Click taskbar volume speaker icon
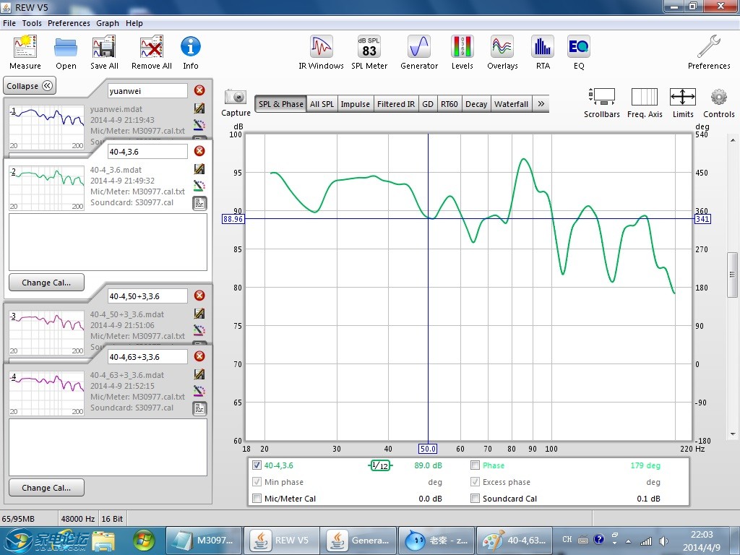This screenshot has width=740, height=555. (x=663, y=541)
